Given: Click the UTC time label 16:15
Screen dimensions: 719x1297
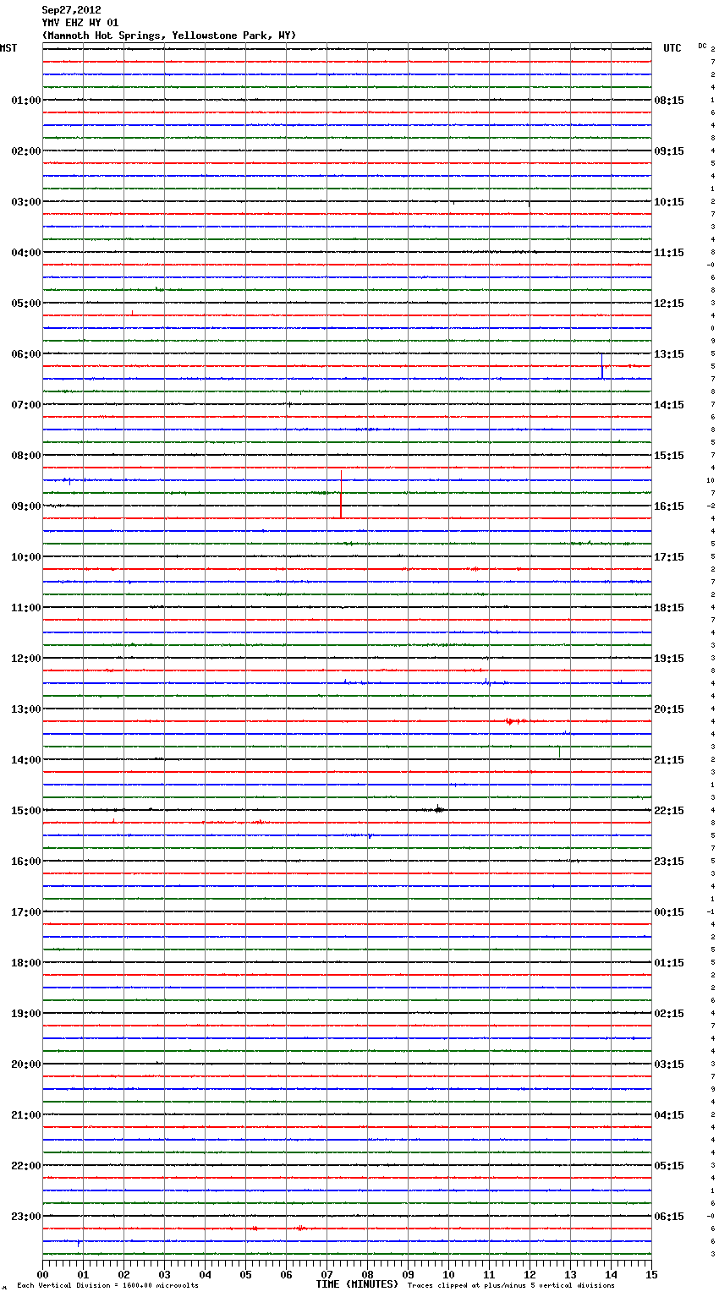Looking at the screenshot, I should point(669,506).
